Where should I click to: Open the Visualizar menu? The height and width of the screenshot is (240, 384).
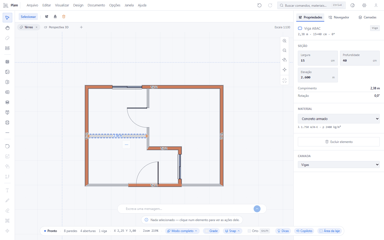tap(62, 5)
